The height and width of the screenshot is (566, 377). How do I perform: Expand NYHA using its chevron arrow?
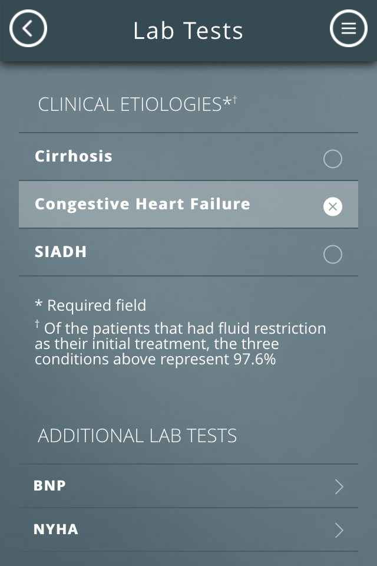[x=339, y=530]
